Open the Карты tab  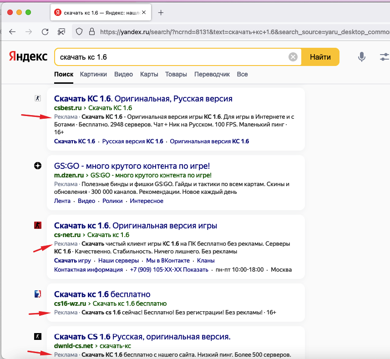pyautogui.click(x=149, y=74)
